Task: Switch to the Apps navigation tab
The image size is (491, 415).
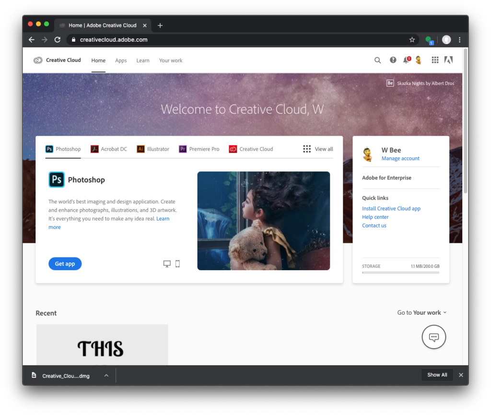Action: (x=121, y=60)
